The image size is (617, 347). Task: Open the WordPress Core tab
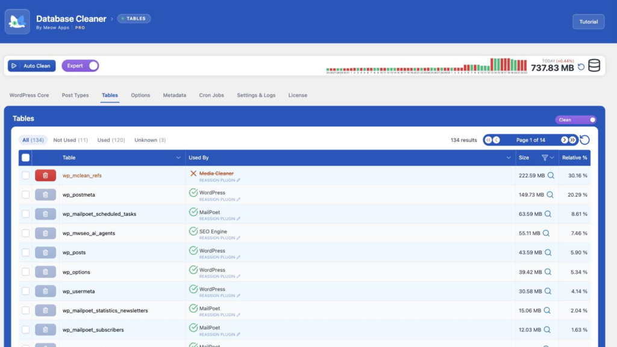click(x=29, y=95)
